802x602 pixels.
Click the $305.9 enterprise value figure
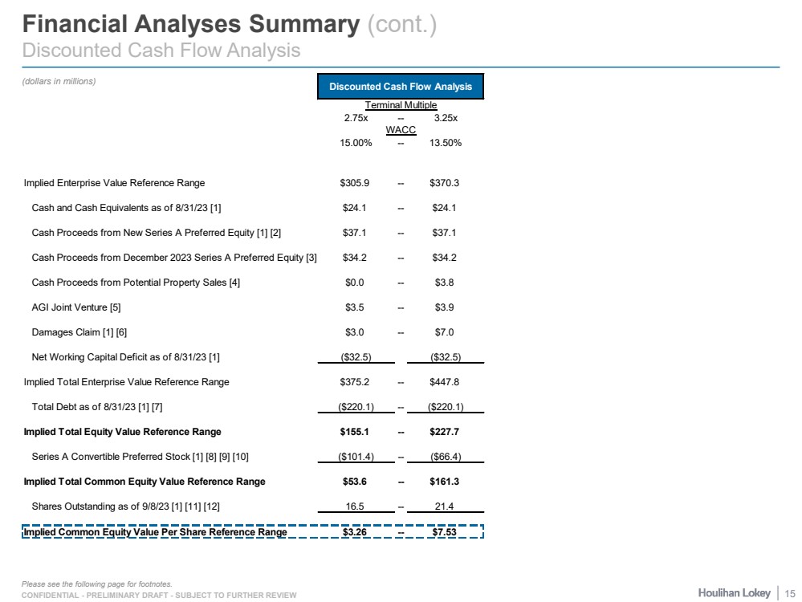coord(355,183)
